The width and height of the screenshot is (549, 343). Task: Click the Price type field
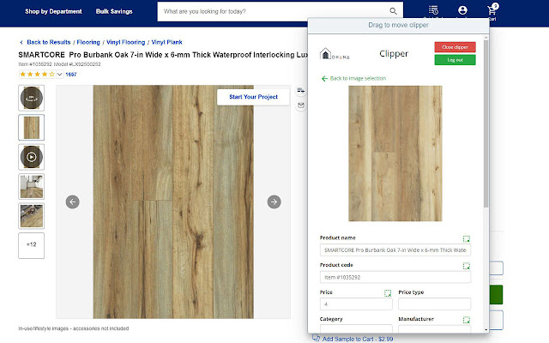click(435, 304)
